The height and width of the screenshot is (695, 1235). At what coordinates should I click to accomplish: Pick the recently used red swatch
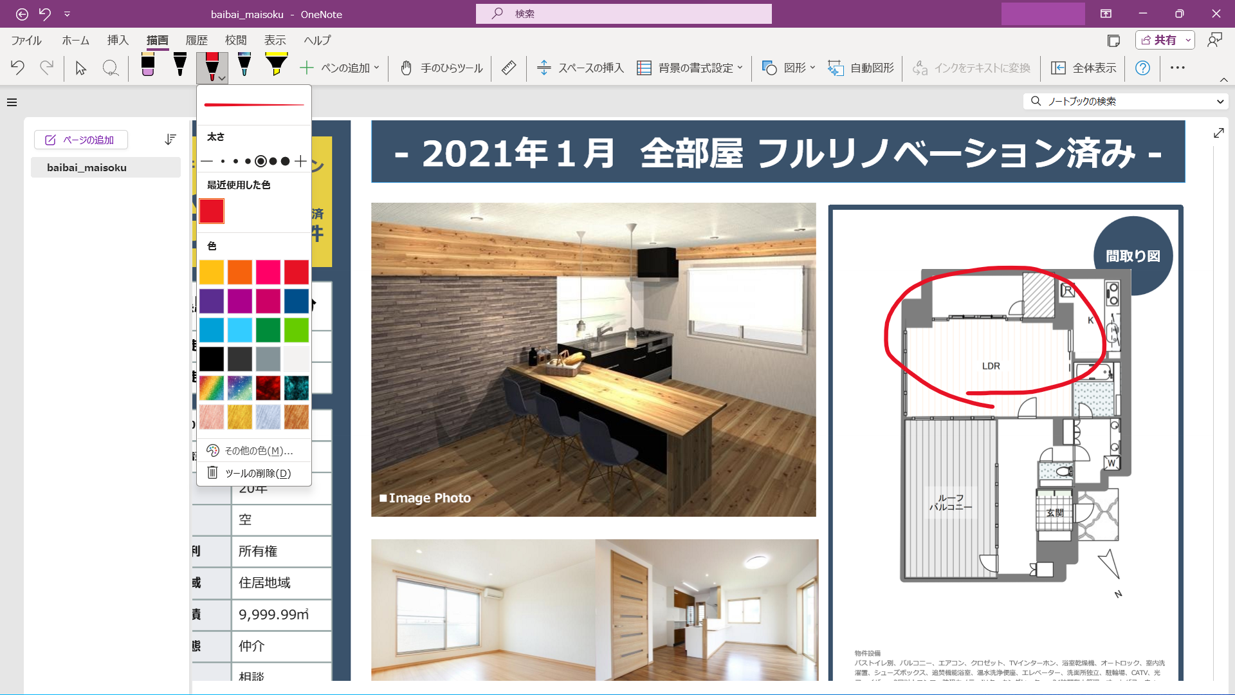click(x=212, y=211)
